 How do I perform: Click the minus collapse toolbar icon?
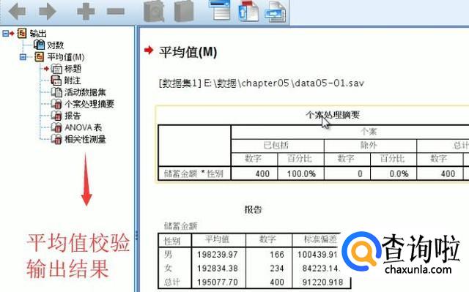pos(116,12)
